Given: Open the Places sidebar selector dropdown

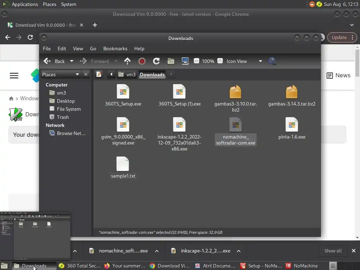Looking at the screenshot, I should click(x=61, y=75).
